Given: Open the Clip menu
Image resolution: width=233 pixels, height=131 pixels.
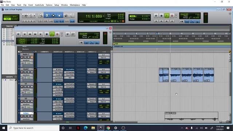Looking at the screenshot, I should click(x=25, y=5).
